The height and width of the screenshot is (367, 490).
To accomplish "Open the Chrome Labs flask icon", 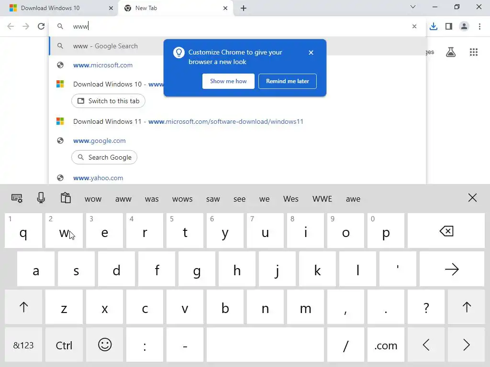I will (x=451, y=52).
